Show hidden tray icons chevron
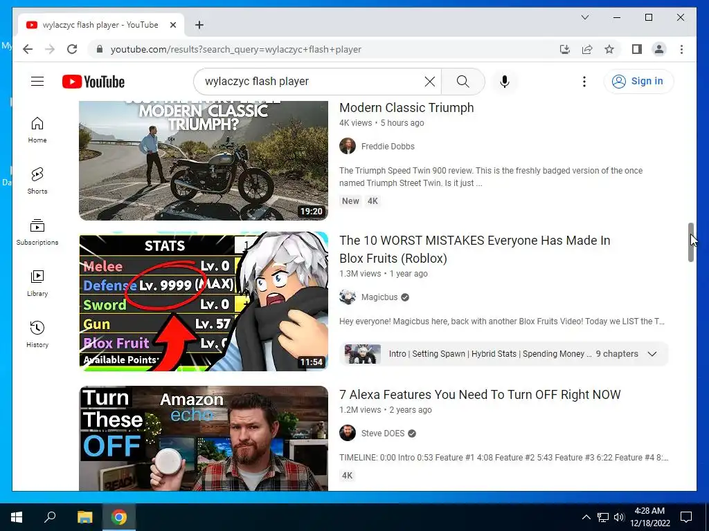This screenshot has height=531, width=709. [x=586, y=517]
